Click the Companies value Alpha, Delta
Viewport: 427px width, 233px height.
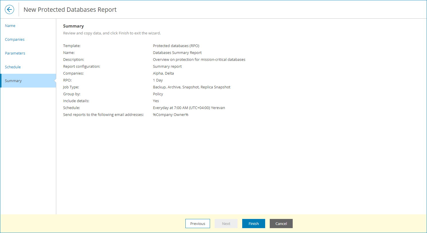(x=163, y=73)
